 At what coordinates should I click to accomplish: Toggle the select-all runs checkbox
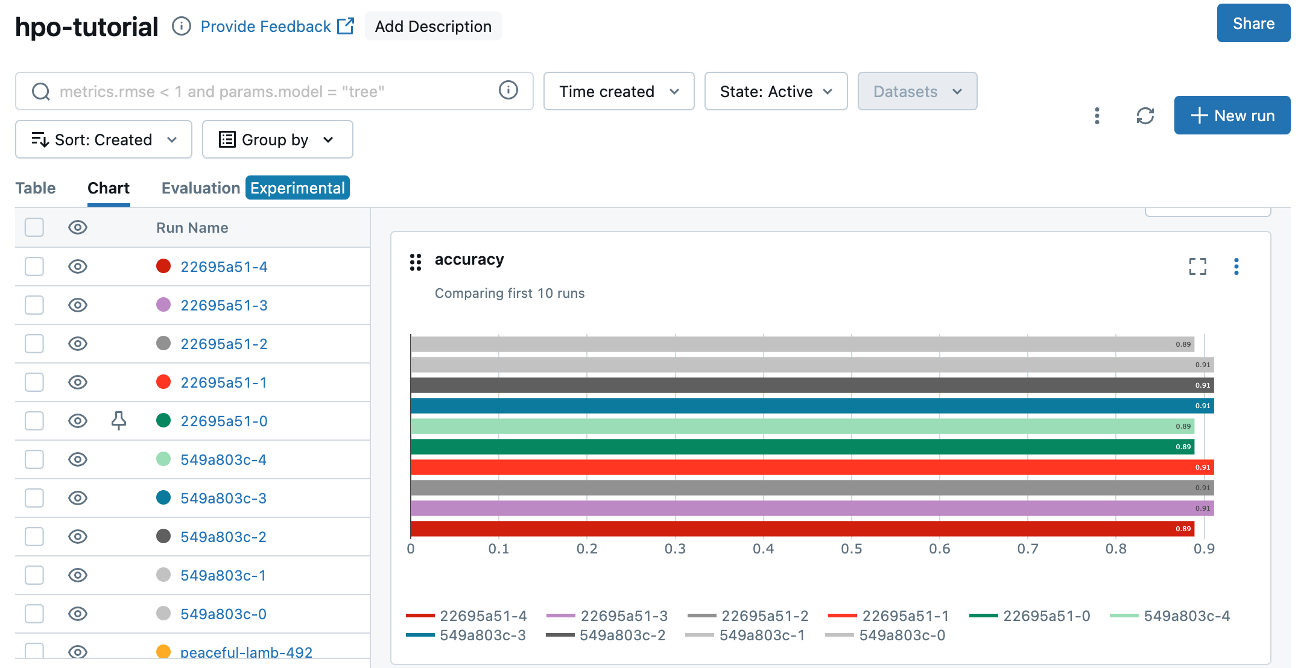click(x=34, y=228)
